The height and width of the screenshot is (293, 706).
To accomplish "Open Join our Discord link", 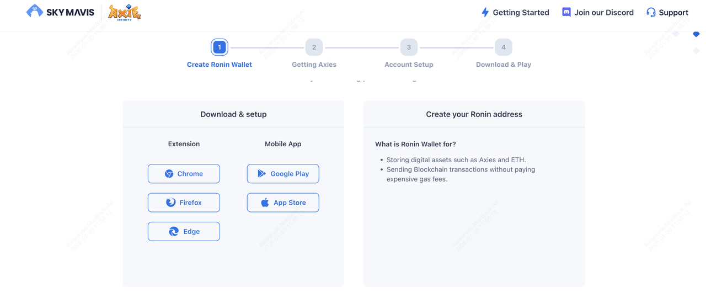I will point(603,12).
